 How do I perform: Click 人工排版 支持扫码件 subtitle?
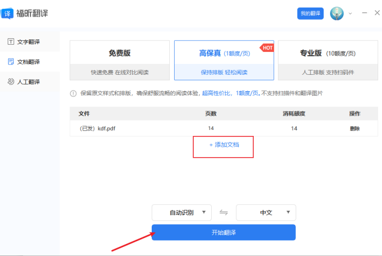[328, 73]
